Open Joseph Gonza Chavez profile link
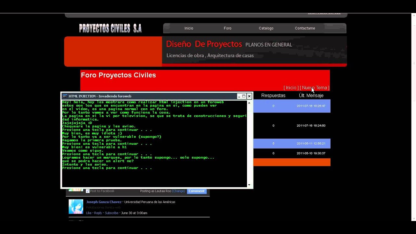The image size is (416, 234). [x=104, y=202]
